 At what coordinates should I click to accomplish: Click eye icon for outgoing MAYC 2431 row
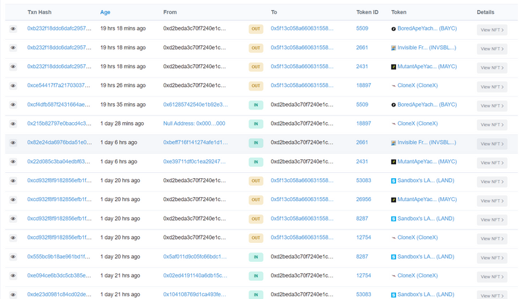(13, 66)
